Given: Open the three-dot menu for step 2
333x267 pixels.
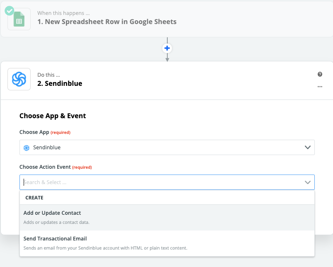Looking at the screenshot, I should tap(320, 87).
